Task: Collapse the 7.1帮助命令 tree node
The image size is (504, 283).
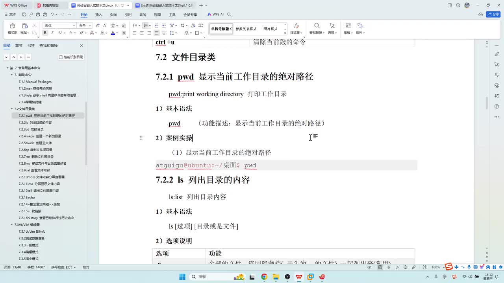Action: coord(12,75)
